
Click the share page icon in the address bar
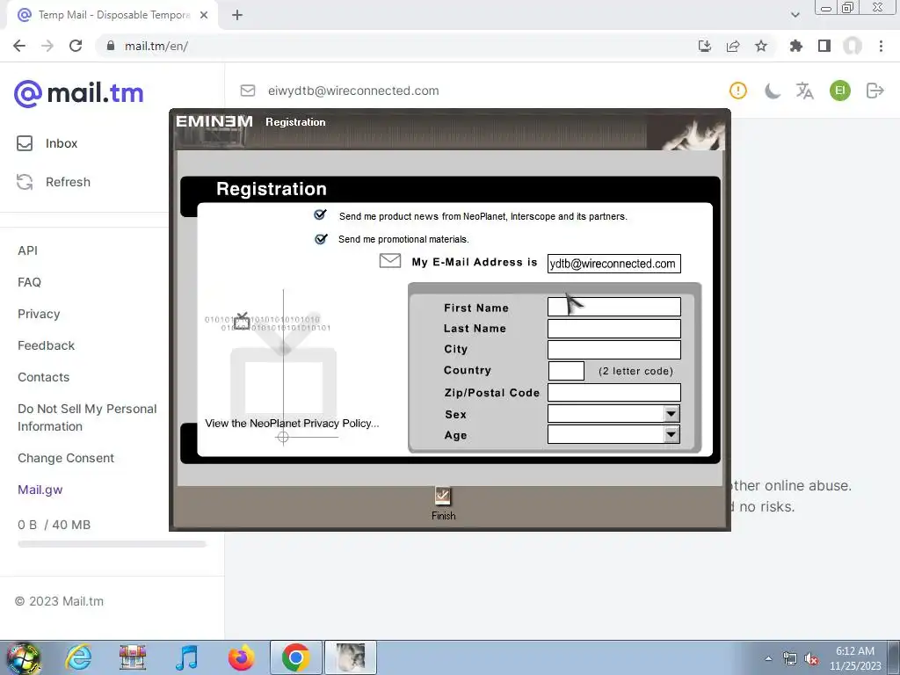(733, 46)
